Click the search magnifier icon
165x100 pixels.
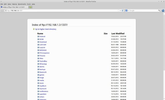[159, 11]
